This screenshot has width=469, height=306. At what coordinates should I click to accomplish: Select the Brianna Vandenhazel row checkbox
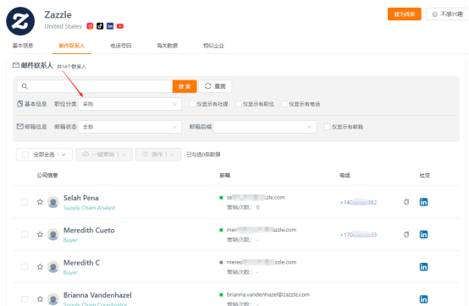coord(25,299)
